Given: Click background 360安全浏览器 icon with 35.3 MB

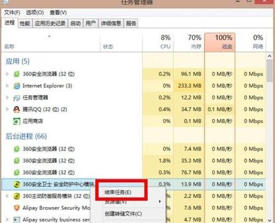Looking at the screenshot, I should tap(16, 161).
